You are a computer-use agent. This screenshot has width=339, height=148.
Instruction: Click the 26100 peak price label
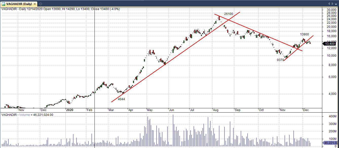[229, 14]
